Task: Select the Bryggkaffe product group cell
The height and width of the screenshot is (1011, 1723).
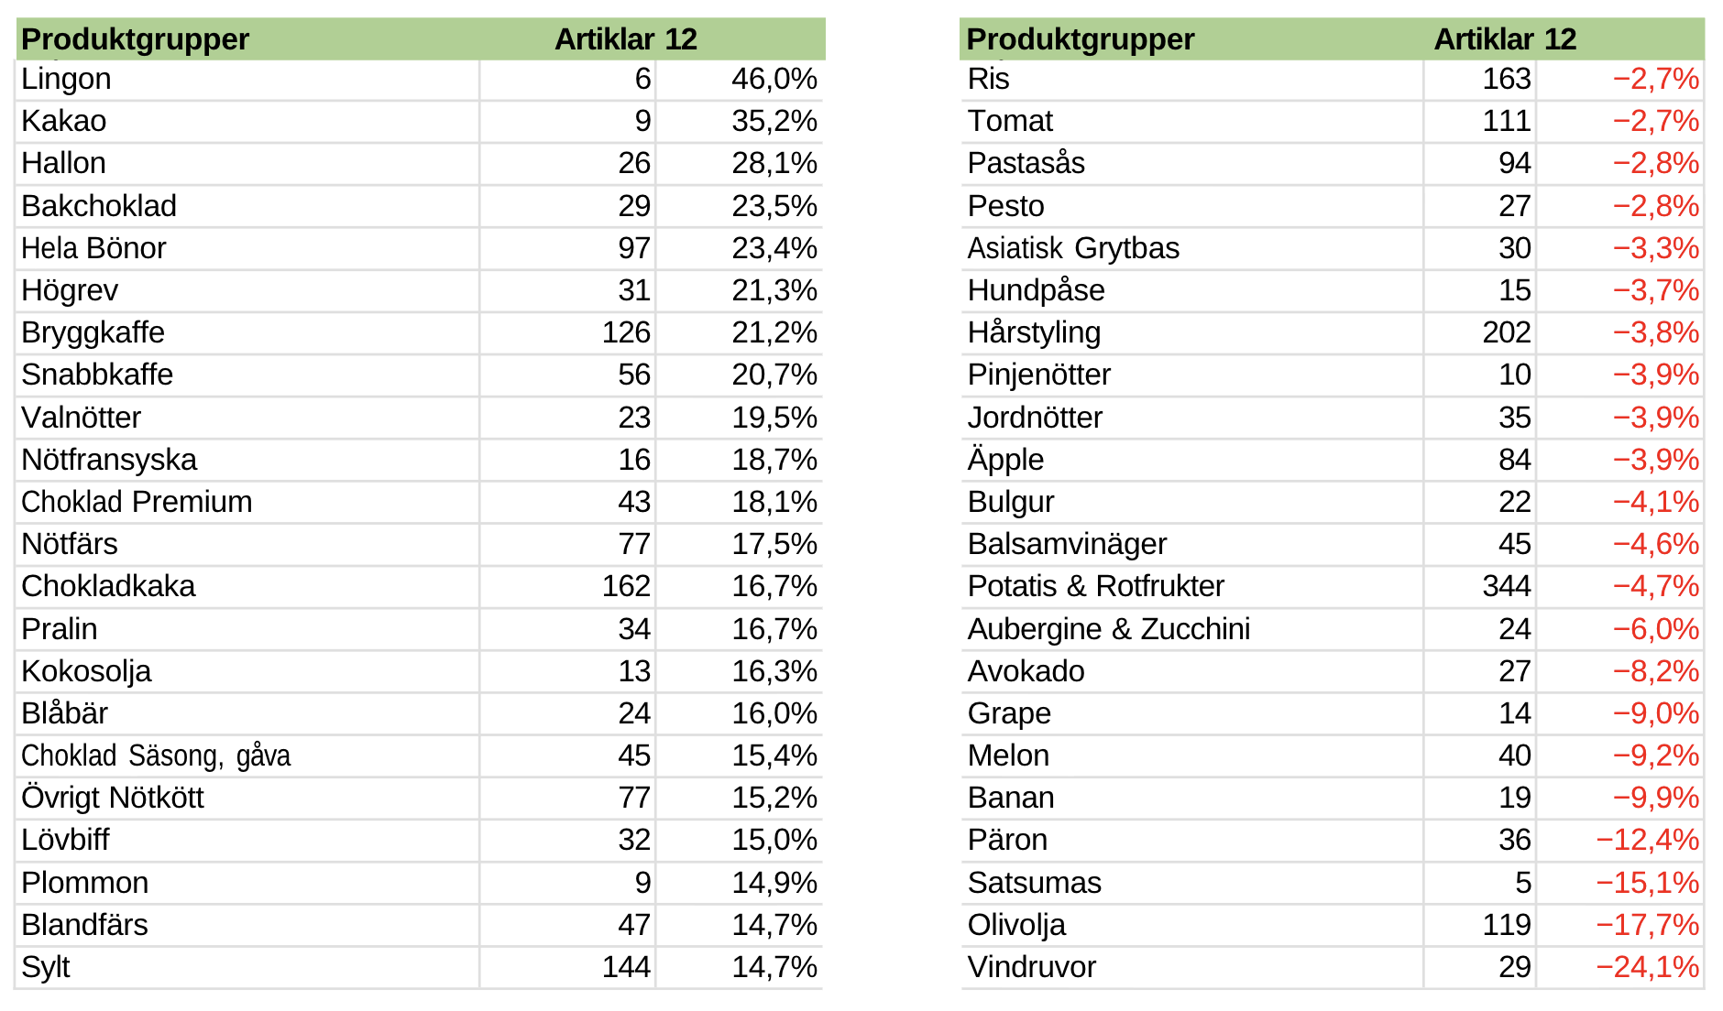Action: 93,333
